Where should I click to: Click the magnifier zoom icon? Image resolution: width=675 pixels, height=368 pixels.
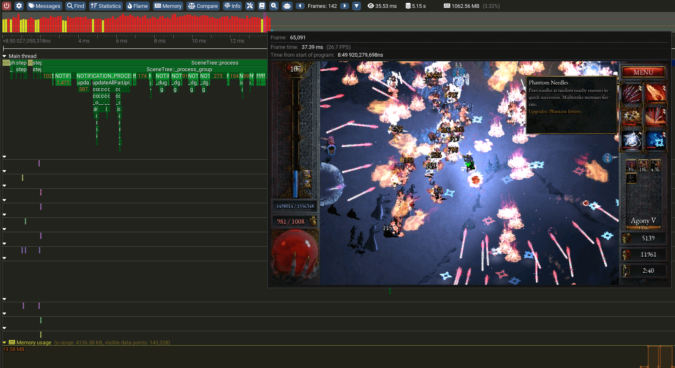pyautogui.click(x=274, y=6)
